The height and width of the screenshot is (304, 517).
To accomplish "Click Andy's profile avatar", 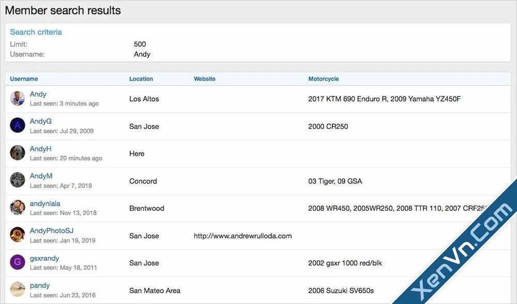I will (x=17, y=98).
